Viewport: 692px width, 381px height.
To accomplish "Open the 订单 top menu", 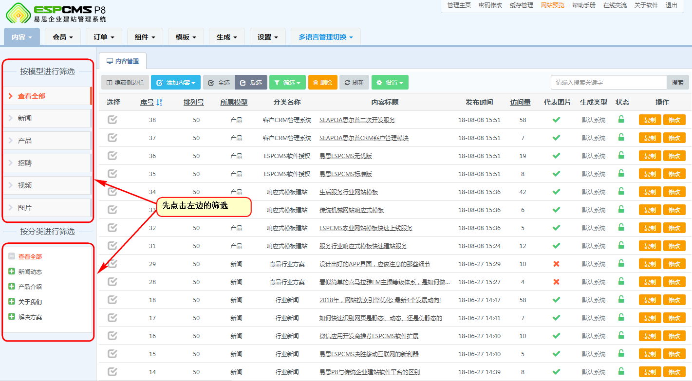I will point(104,37).
